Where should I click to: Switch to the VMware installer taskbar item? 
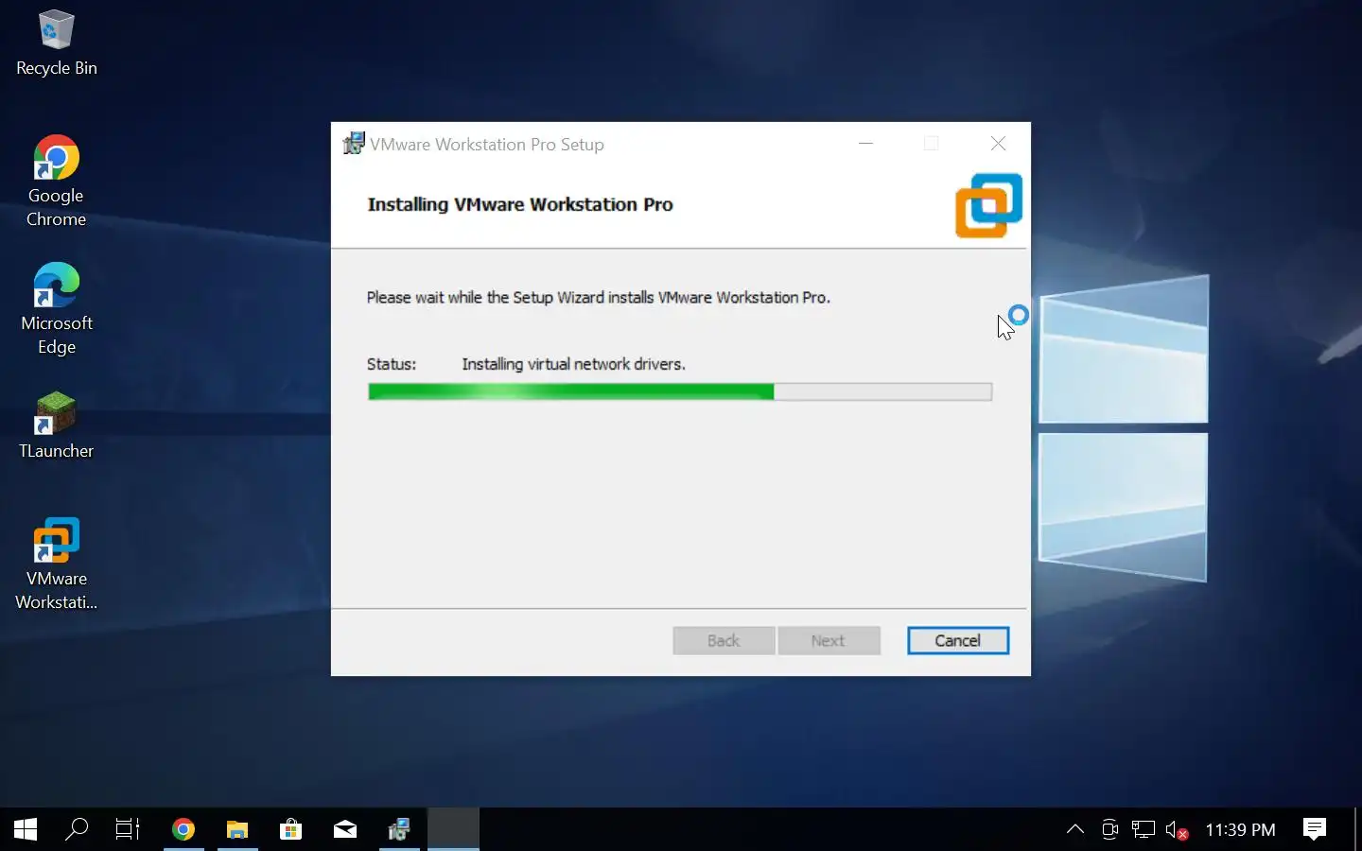tap(399, 829)
